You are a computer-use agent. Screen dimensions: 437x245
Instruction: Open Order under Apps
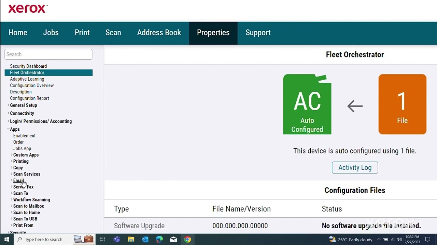[x=18, y=142]
